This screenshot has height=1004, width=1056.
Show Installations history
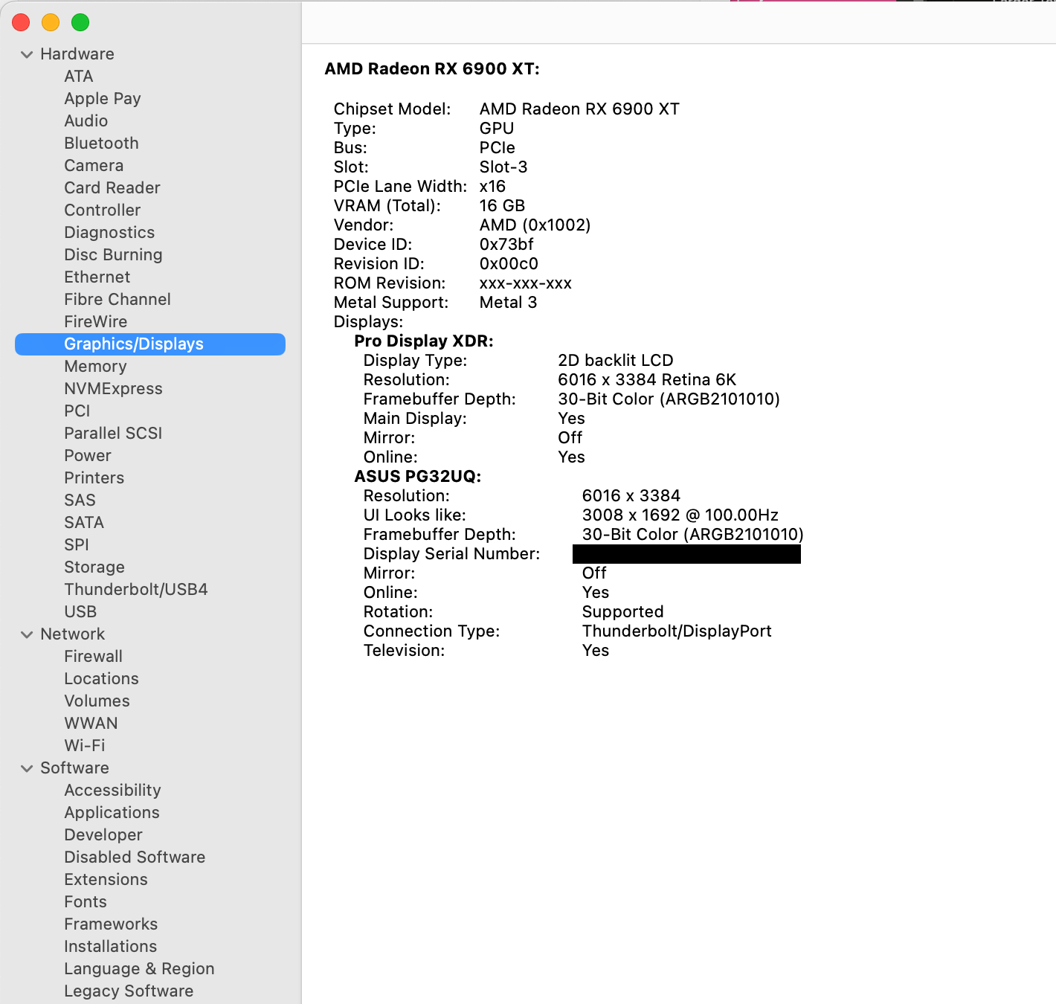[x=110, y=947]
